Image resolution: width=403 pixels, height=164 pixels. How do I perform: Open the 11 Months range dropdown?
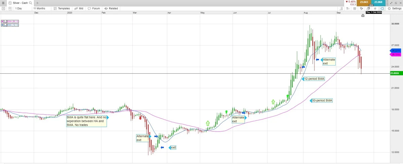(x=39, y=8)
